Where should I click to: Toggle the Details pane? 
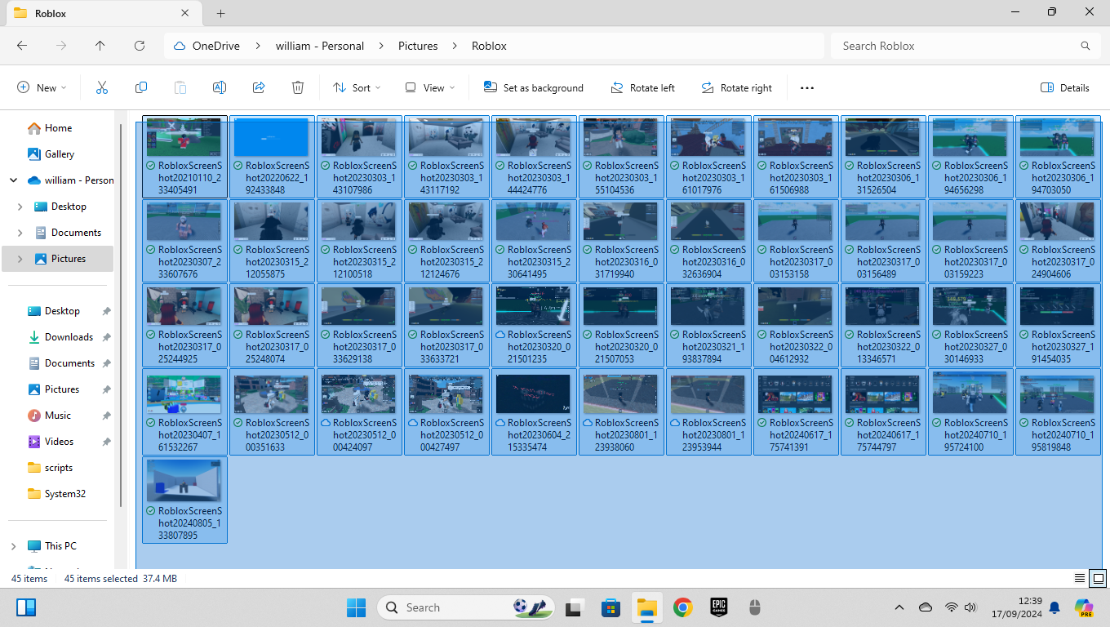coord(1065,87)
